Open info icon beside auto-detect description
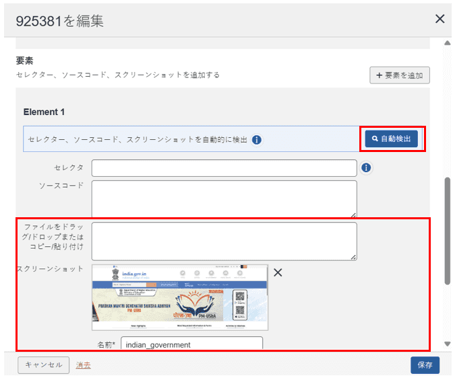This screenshot has width=453, height=378. [257, 140]
